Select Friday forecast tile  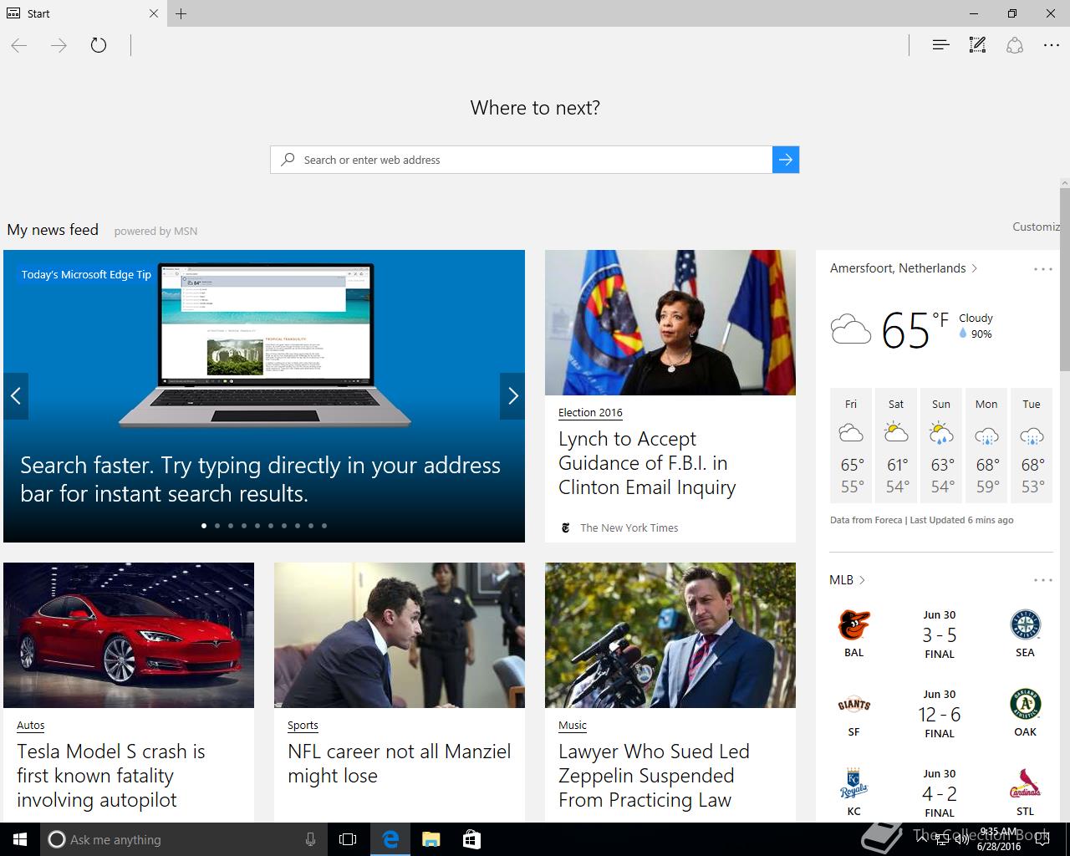(x=851, y=446)
